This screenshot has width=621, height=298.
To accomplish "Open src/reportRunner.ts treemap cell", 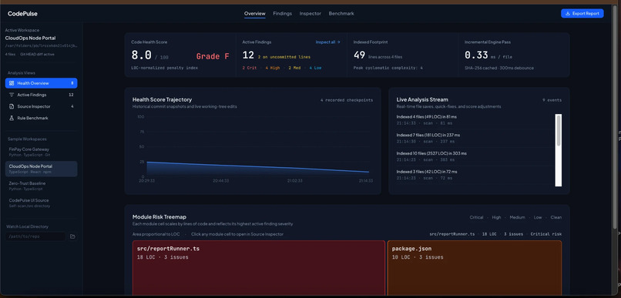I will click(259, 268).
